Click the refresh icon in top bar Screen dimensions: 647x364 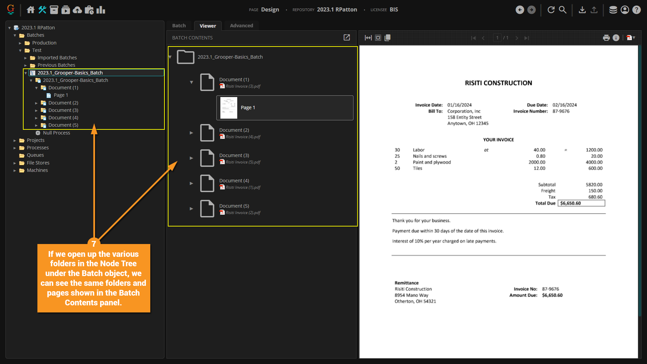coord(551,10)
